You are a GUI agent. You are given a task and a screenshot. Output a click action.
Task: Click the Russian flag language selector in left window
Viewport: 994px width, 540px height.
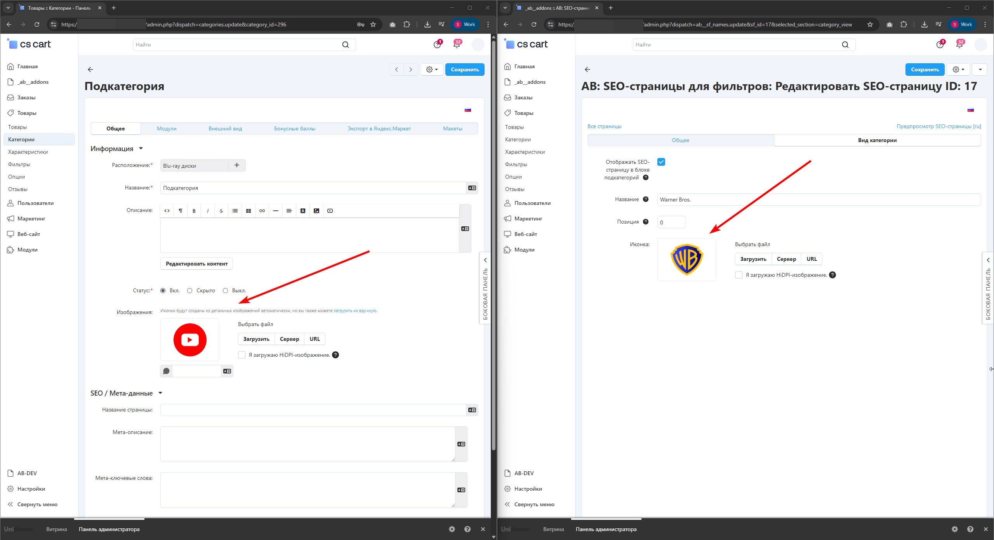tap(468, 110)
